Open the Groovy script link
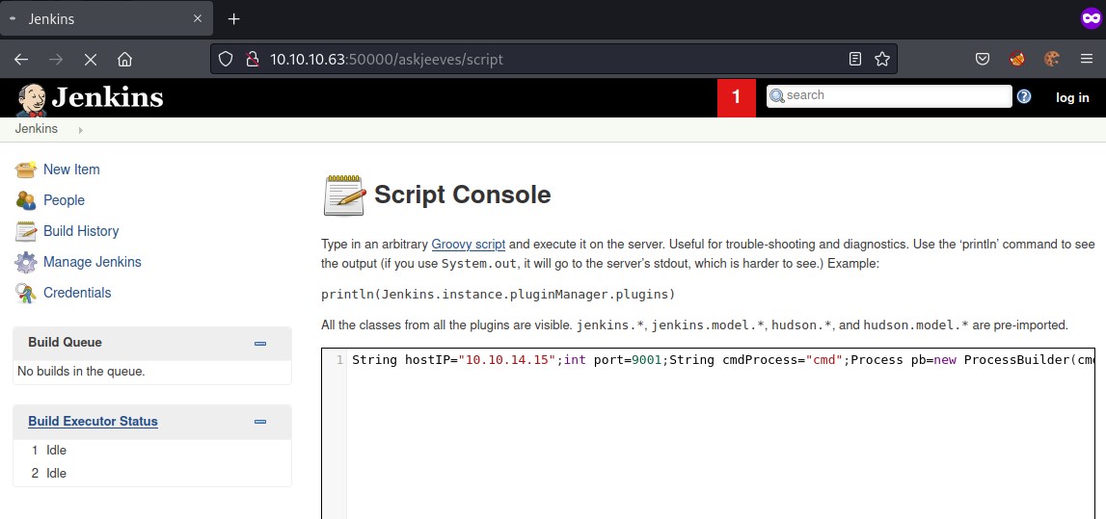This screenshot has height=519, width=1106. tap(468, 244)
